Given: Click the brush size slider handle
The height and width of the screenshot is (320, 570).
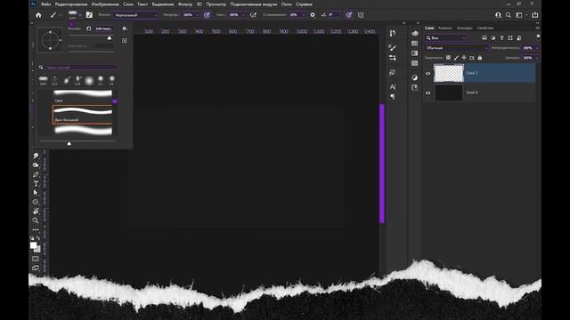Looking at the screenshot, I should coord(110,38).
